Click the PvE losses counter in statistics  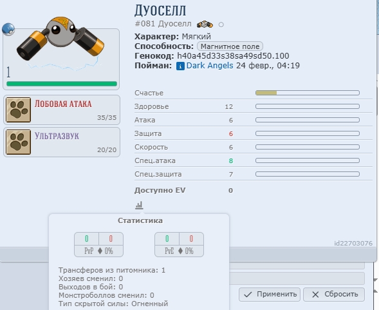point(191,239)
